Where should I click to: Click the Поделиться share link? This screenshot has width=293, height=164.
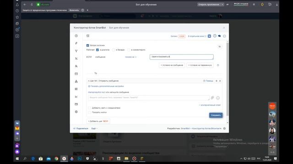coord(81,128)
